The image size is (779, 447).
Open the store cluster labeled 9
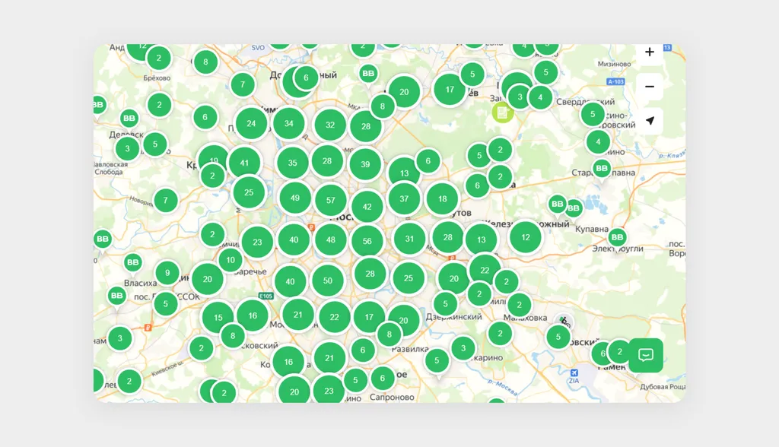167,273
